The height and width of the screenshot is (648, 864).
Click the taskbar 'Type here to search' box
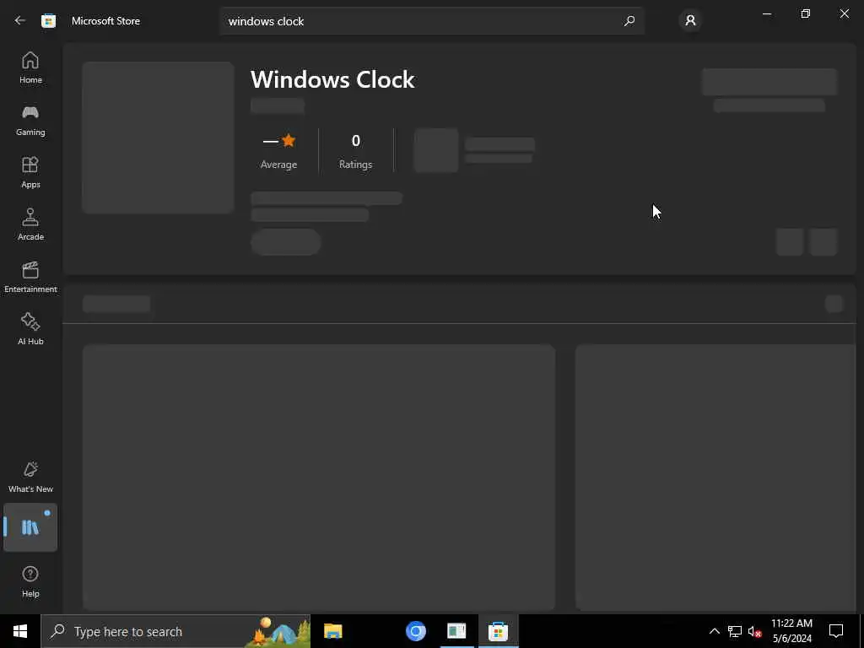click(175, 631)
